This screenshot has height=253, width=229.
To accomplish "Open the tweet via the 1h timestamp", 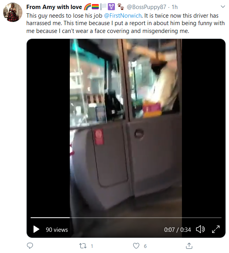I will (x=174, y=7).
